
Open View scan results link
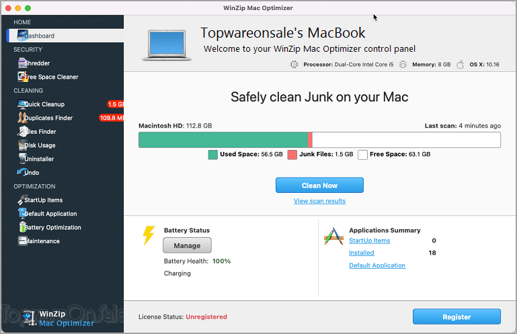pos(319,201)
